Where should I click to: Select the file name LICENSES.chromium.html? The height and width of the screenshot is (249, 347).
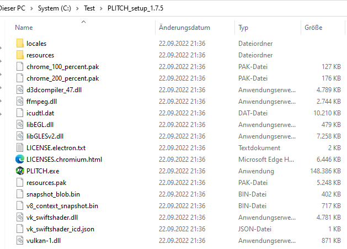[x=64, y=159]
